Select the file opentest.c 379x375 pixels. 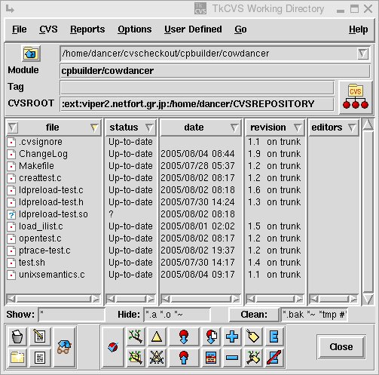click(40, 238)
